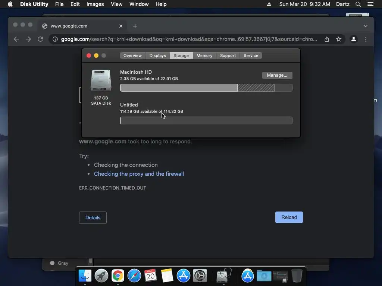This screenshot has height=286, width=382.
Task: Open System Preferences from the Dock
Action: click(200, 276)
